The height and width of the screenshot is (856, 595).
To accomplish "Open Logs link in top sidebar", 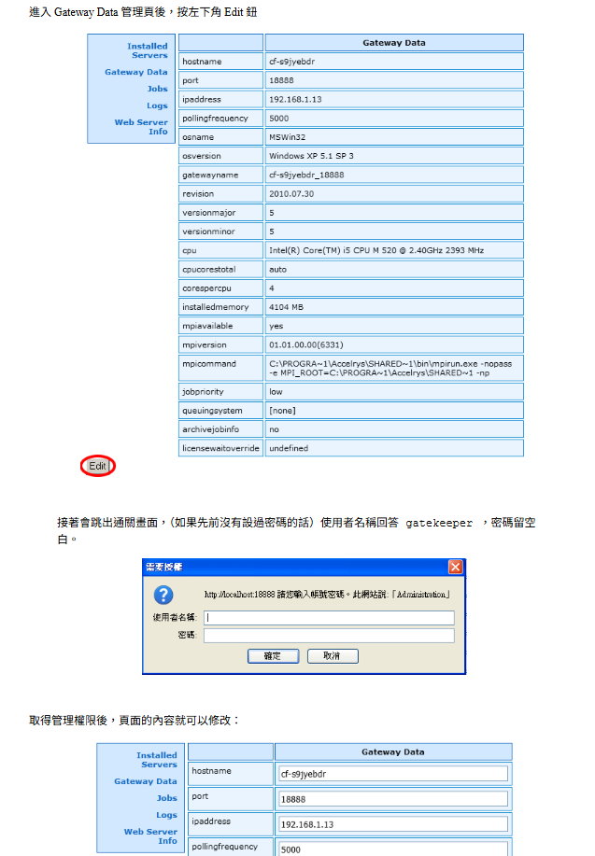I will (157, 105).
